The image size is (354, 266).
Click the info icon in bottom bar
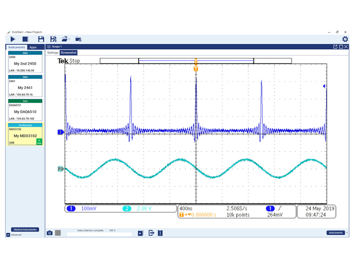[160, 233]
